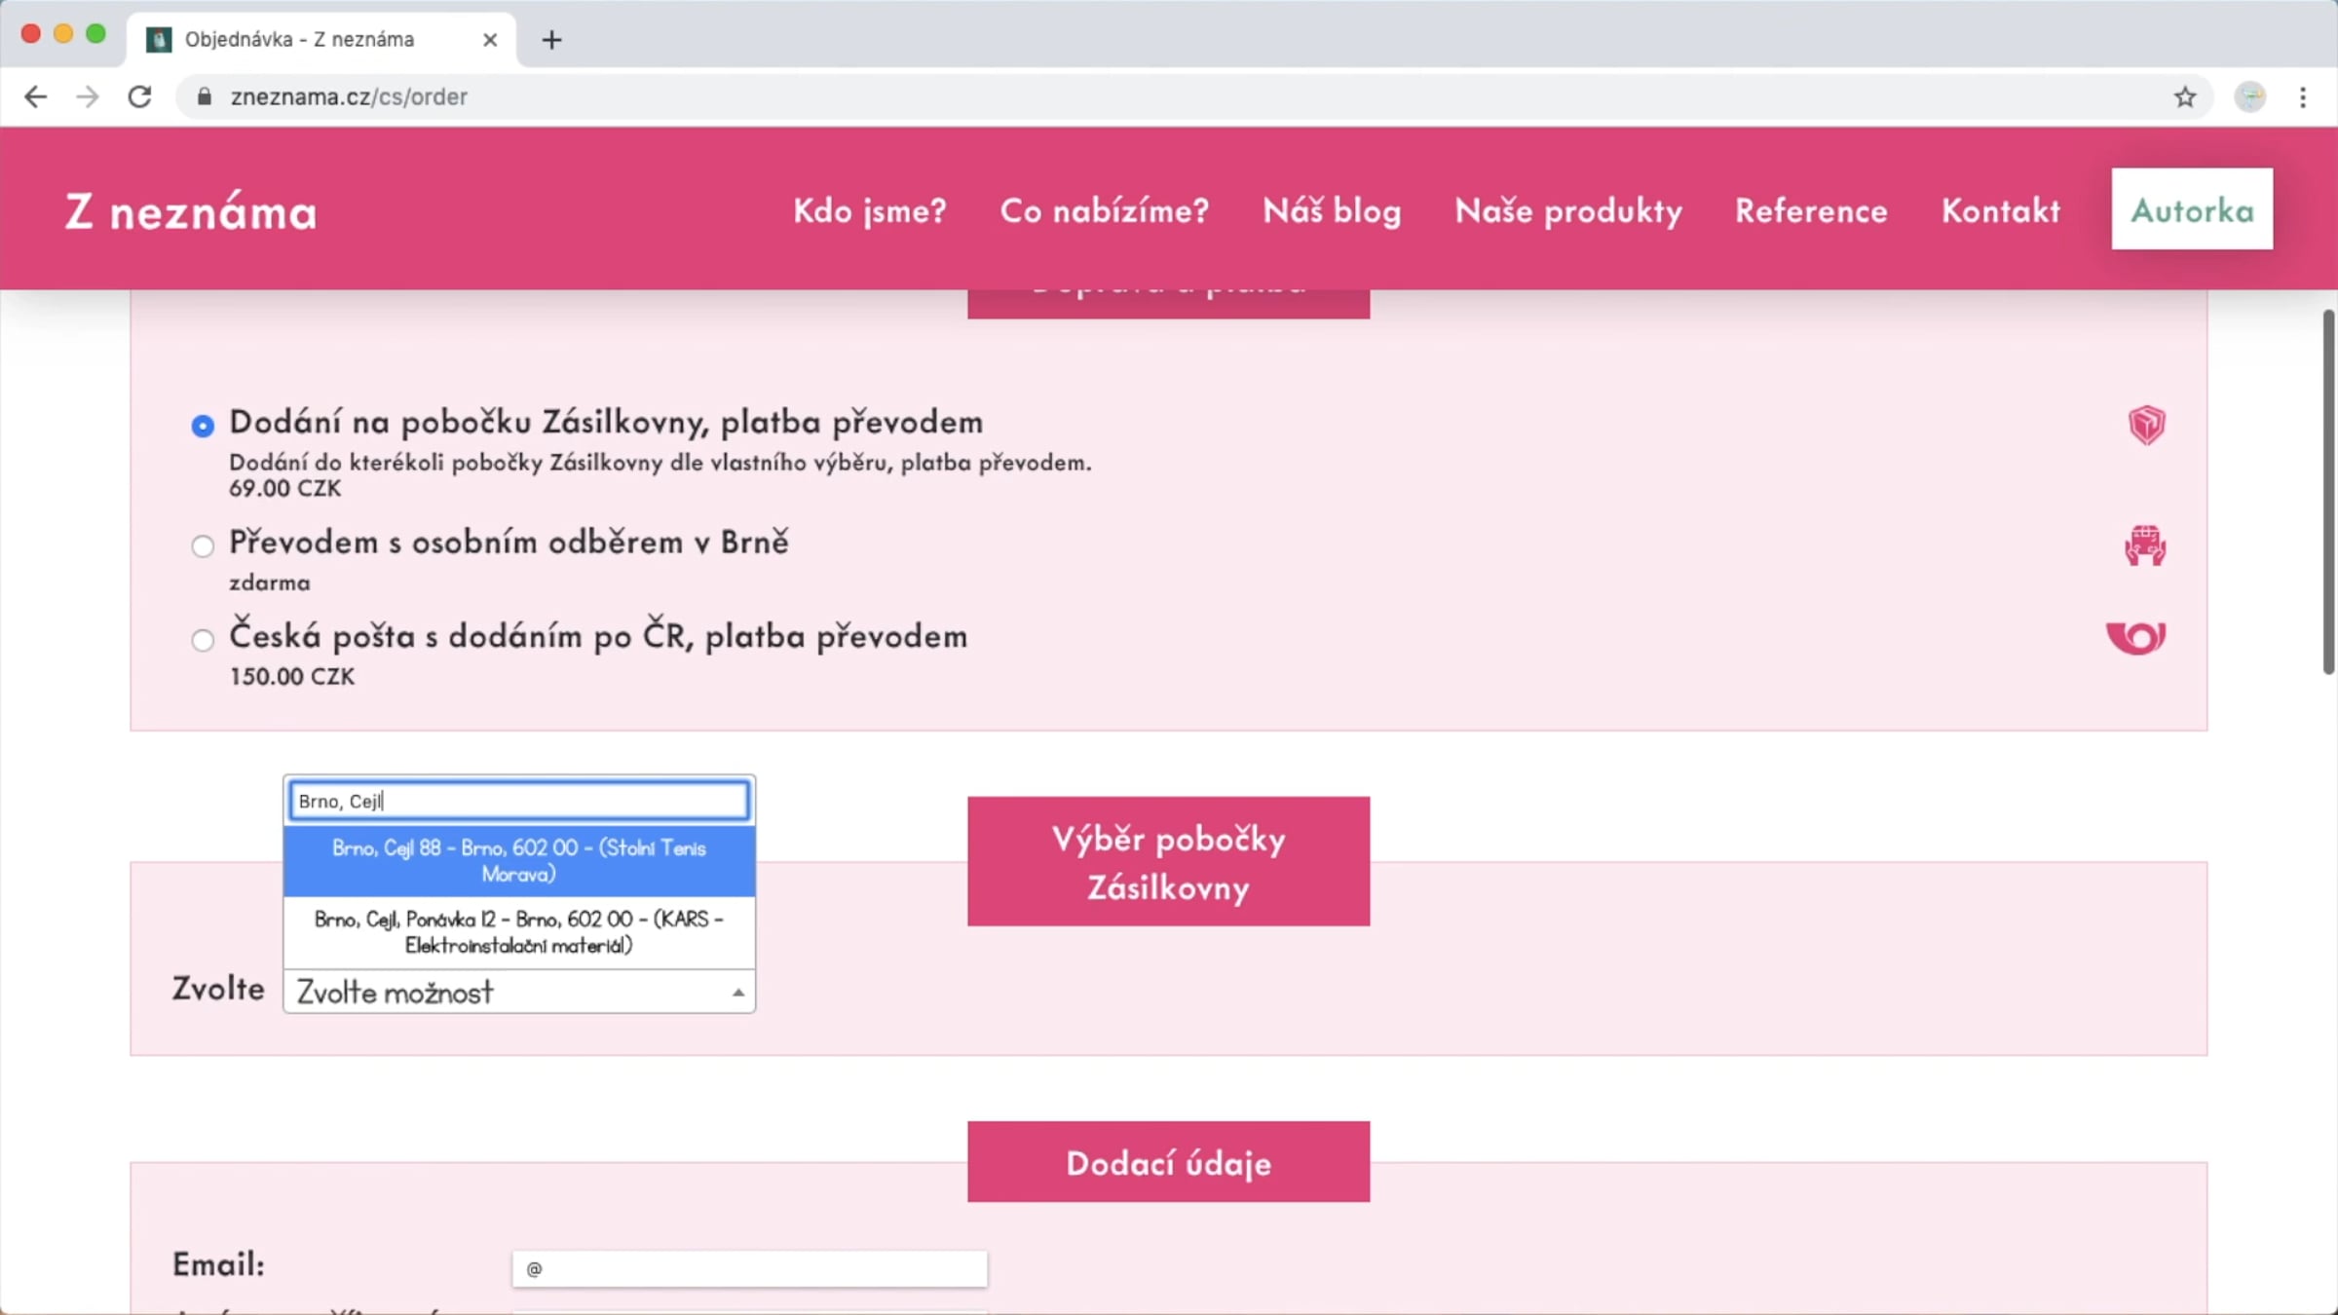Open the Zvolte možnost dropdown

519,992
